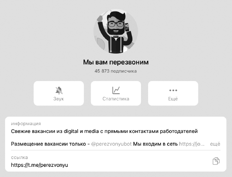The image size is (232, 177).
Task: Open the bearded man channel avatar
Action: (116, 32)
